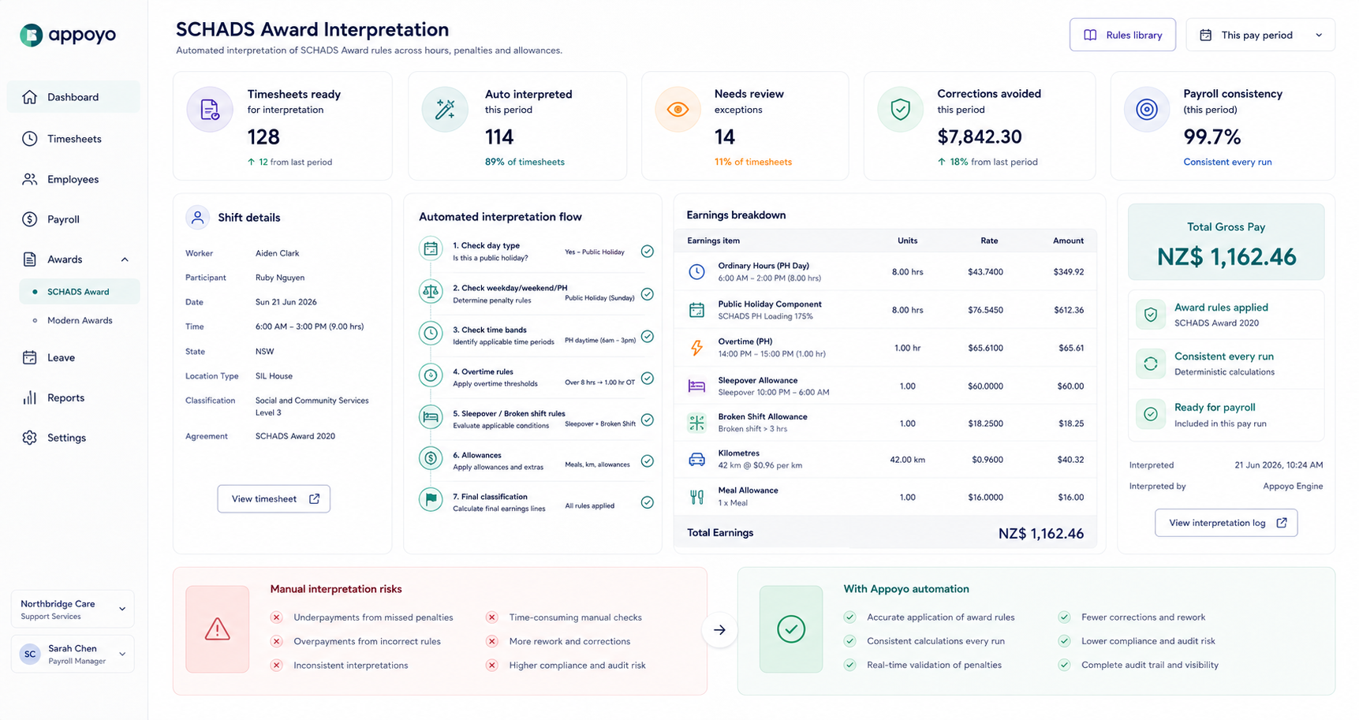Open the Sarah Chen user menu
Image resolution: width=1359 pixels, height=720 pixels.
click(73, 655)
